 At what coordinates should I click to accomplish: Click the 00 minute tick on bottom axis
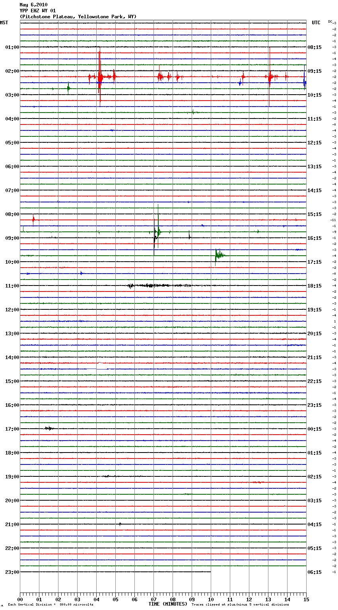point(20,599)
